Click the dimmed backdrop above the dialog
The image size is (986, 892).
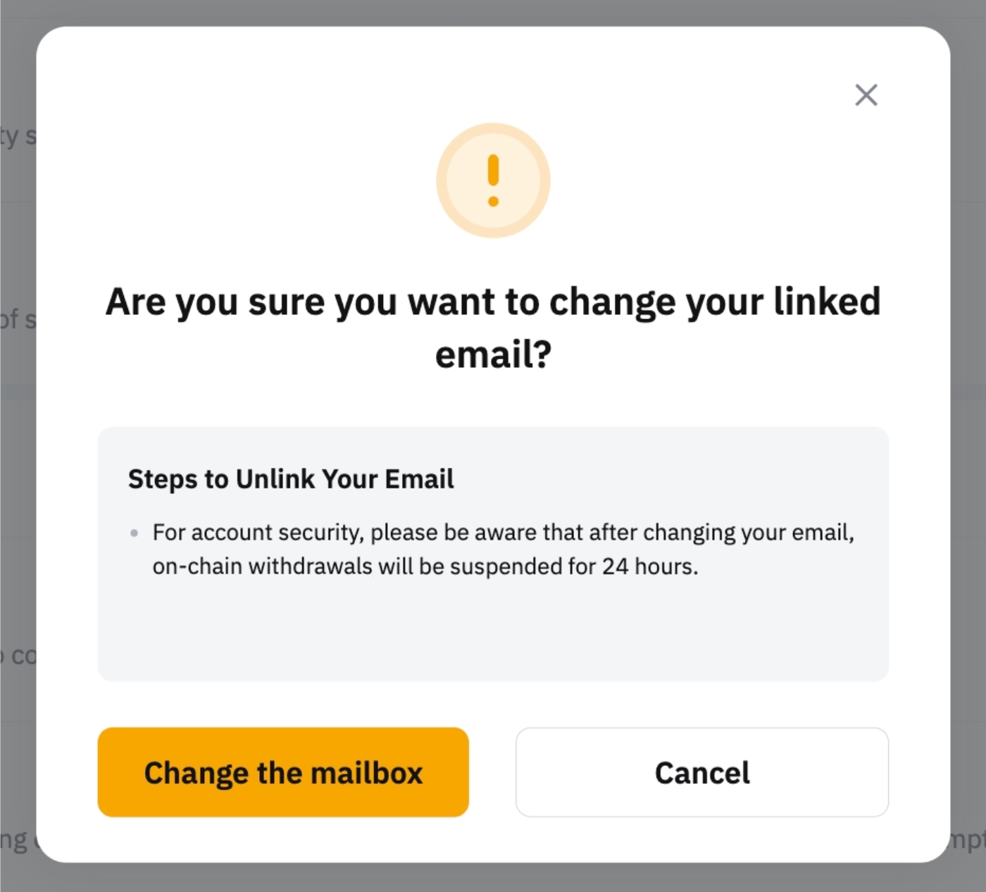(493, 12)
